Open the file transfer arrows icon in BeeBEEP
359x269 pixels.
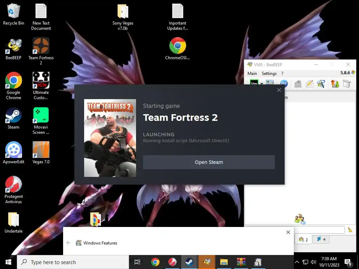point(335,84)
